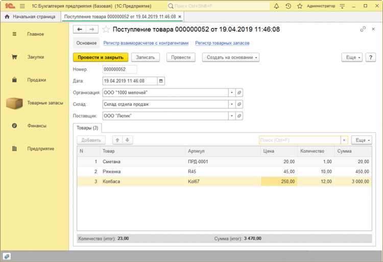
Task: Open favorites star in title bar
Action: pyautogui.click(x=300, y=6)
